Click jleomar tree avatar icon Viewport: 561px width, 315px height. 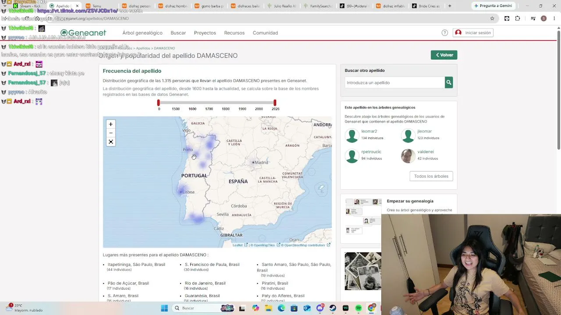click(x=408, y=136)
